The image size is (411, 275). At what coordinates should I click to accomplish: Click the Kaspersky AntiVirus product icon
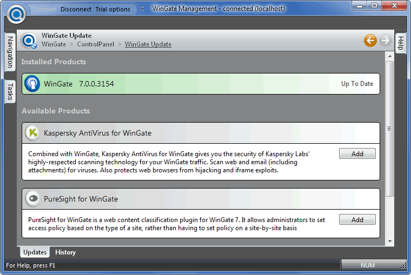point(32,133)
